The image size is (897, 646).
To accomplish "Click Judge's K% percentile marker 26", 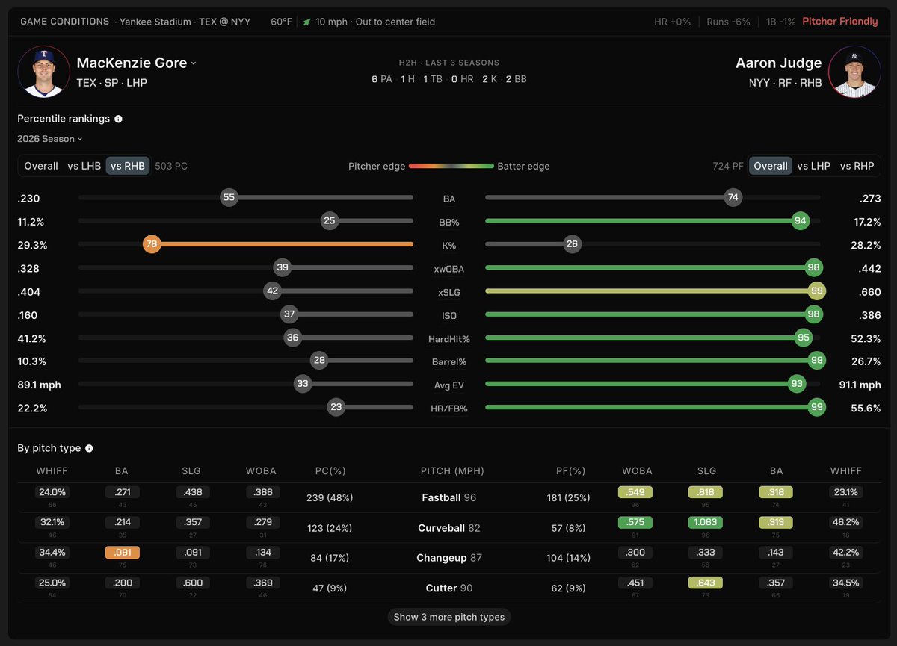I will [x=573, y=244].
